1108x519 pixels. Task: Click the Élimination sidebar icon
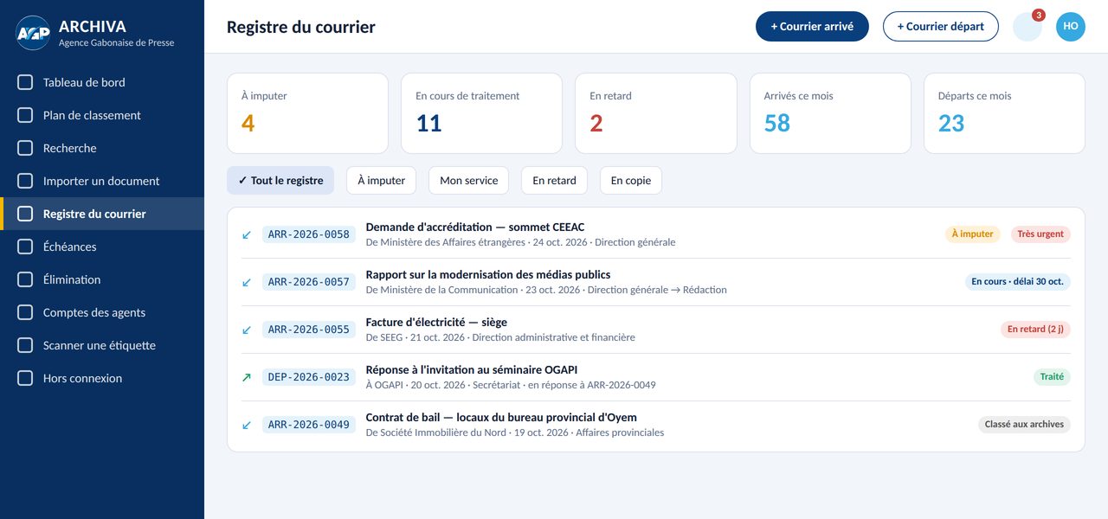[x=25, y=279]
